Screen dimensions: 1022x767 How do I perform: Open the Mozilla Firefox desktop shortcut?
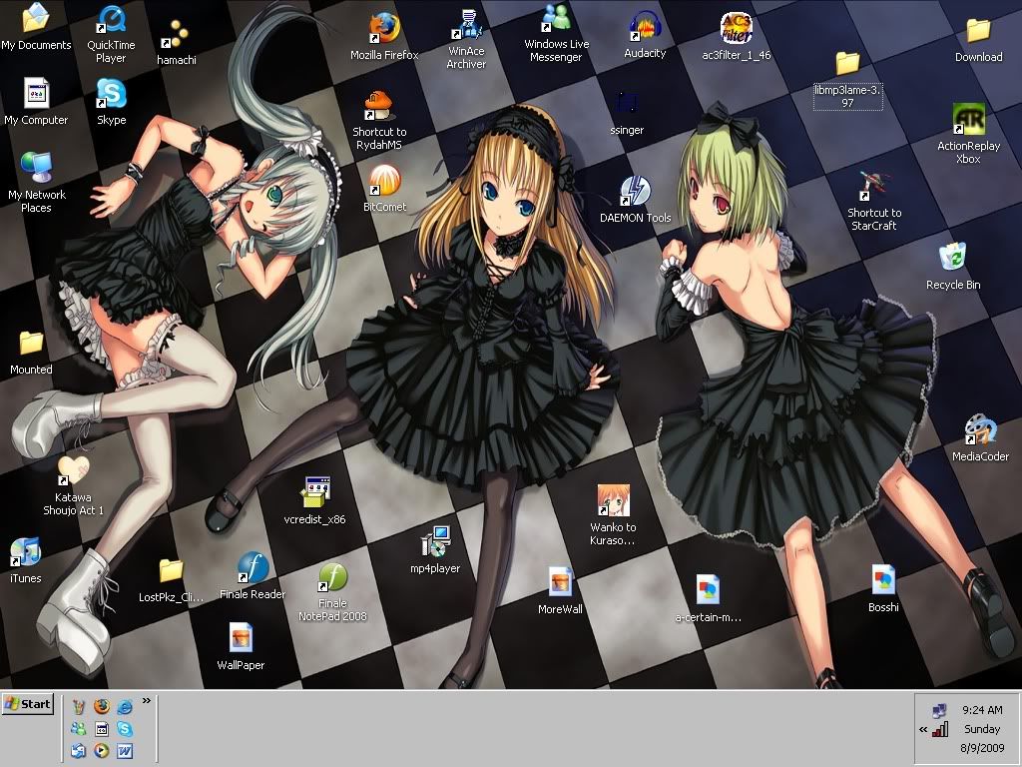(x=384, y=28)
